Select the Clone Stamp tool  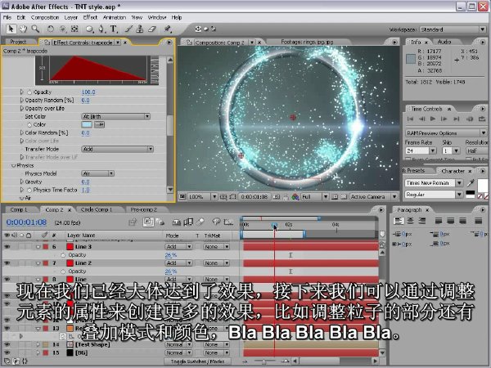coord(140,29)
